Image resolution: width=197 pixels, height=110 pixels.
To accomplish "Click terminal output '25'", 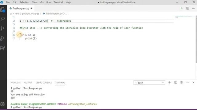I will (x=12, y=91).
